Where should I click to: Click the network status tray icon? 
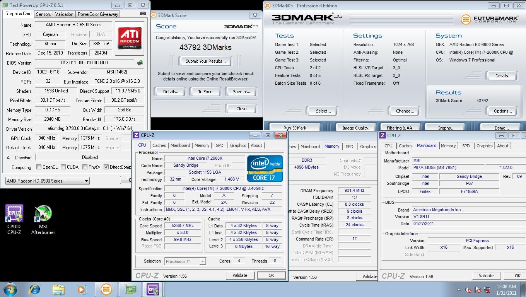tap(487, 290)
